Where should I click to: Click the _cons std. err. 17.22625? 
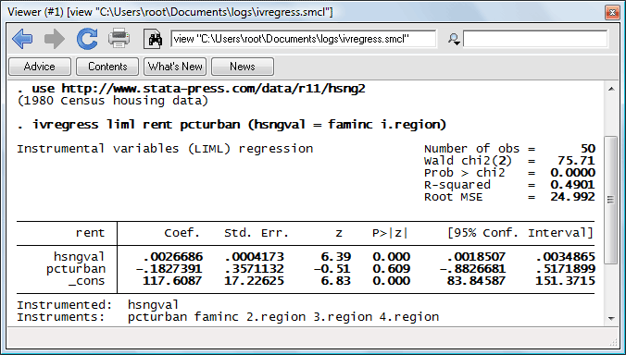click(254, 281)
